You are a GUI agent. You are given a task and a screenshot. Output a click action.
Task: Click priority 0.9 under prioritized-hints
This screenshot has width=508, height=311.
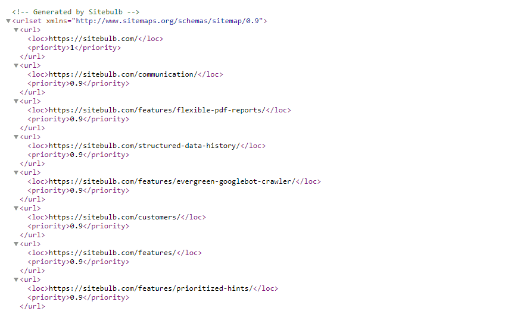coord(76,297)
